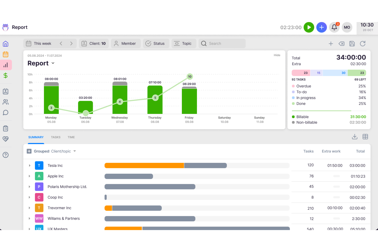Expand the Tesla Inc row

(29, 165)
